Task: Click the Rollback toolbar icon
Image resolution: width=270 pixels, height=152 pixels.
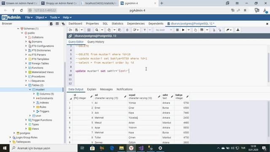Action: [x=220, y=30]
